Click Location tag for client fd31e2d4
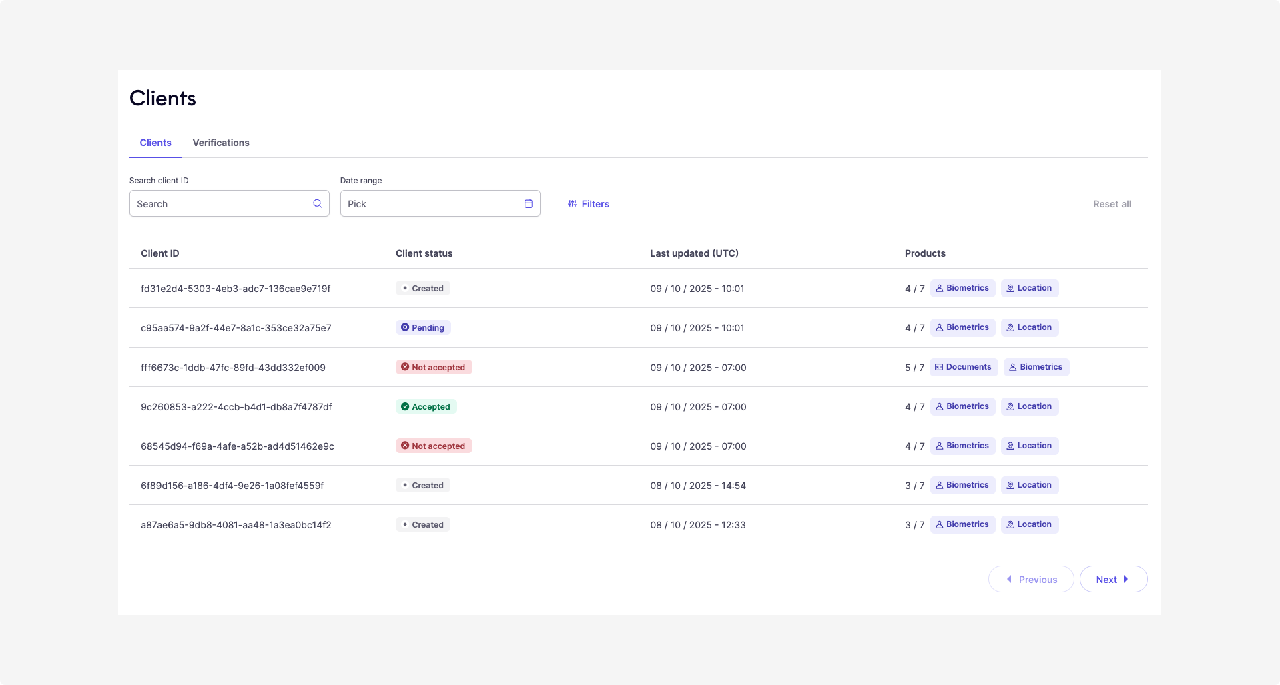 coord(1030,288)
